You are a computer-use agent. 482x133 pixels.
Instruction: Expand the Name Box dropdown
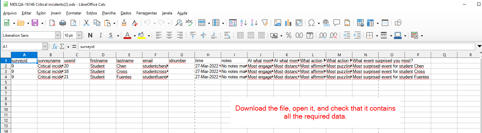coord(45,46)
